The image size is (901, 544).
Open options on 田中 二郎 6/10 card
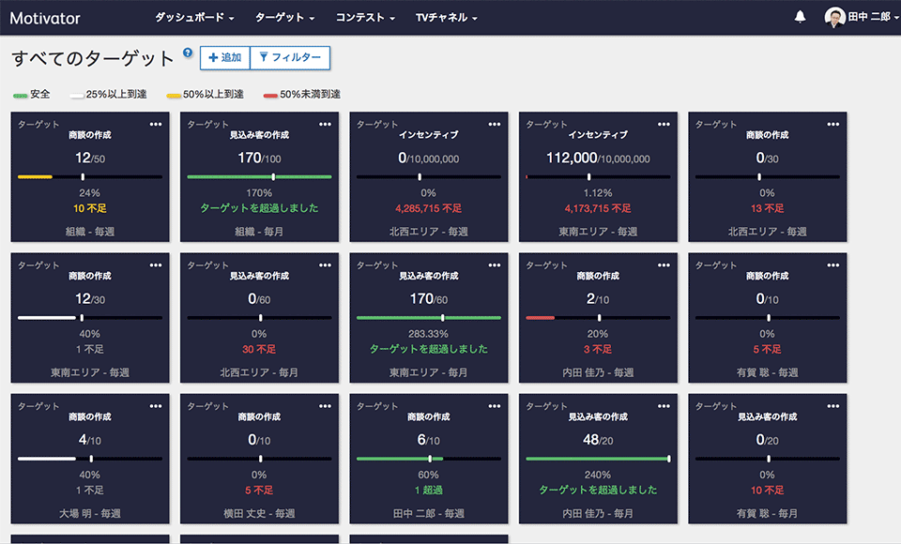tap(495, 406)
